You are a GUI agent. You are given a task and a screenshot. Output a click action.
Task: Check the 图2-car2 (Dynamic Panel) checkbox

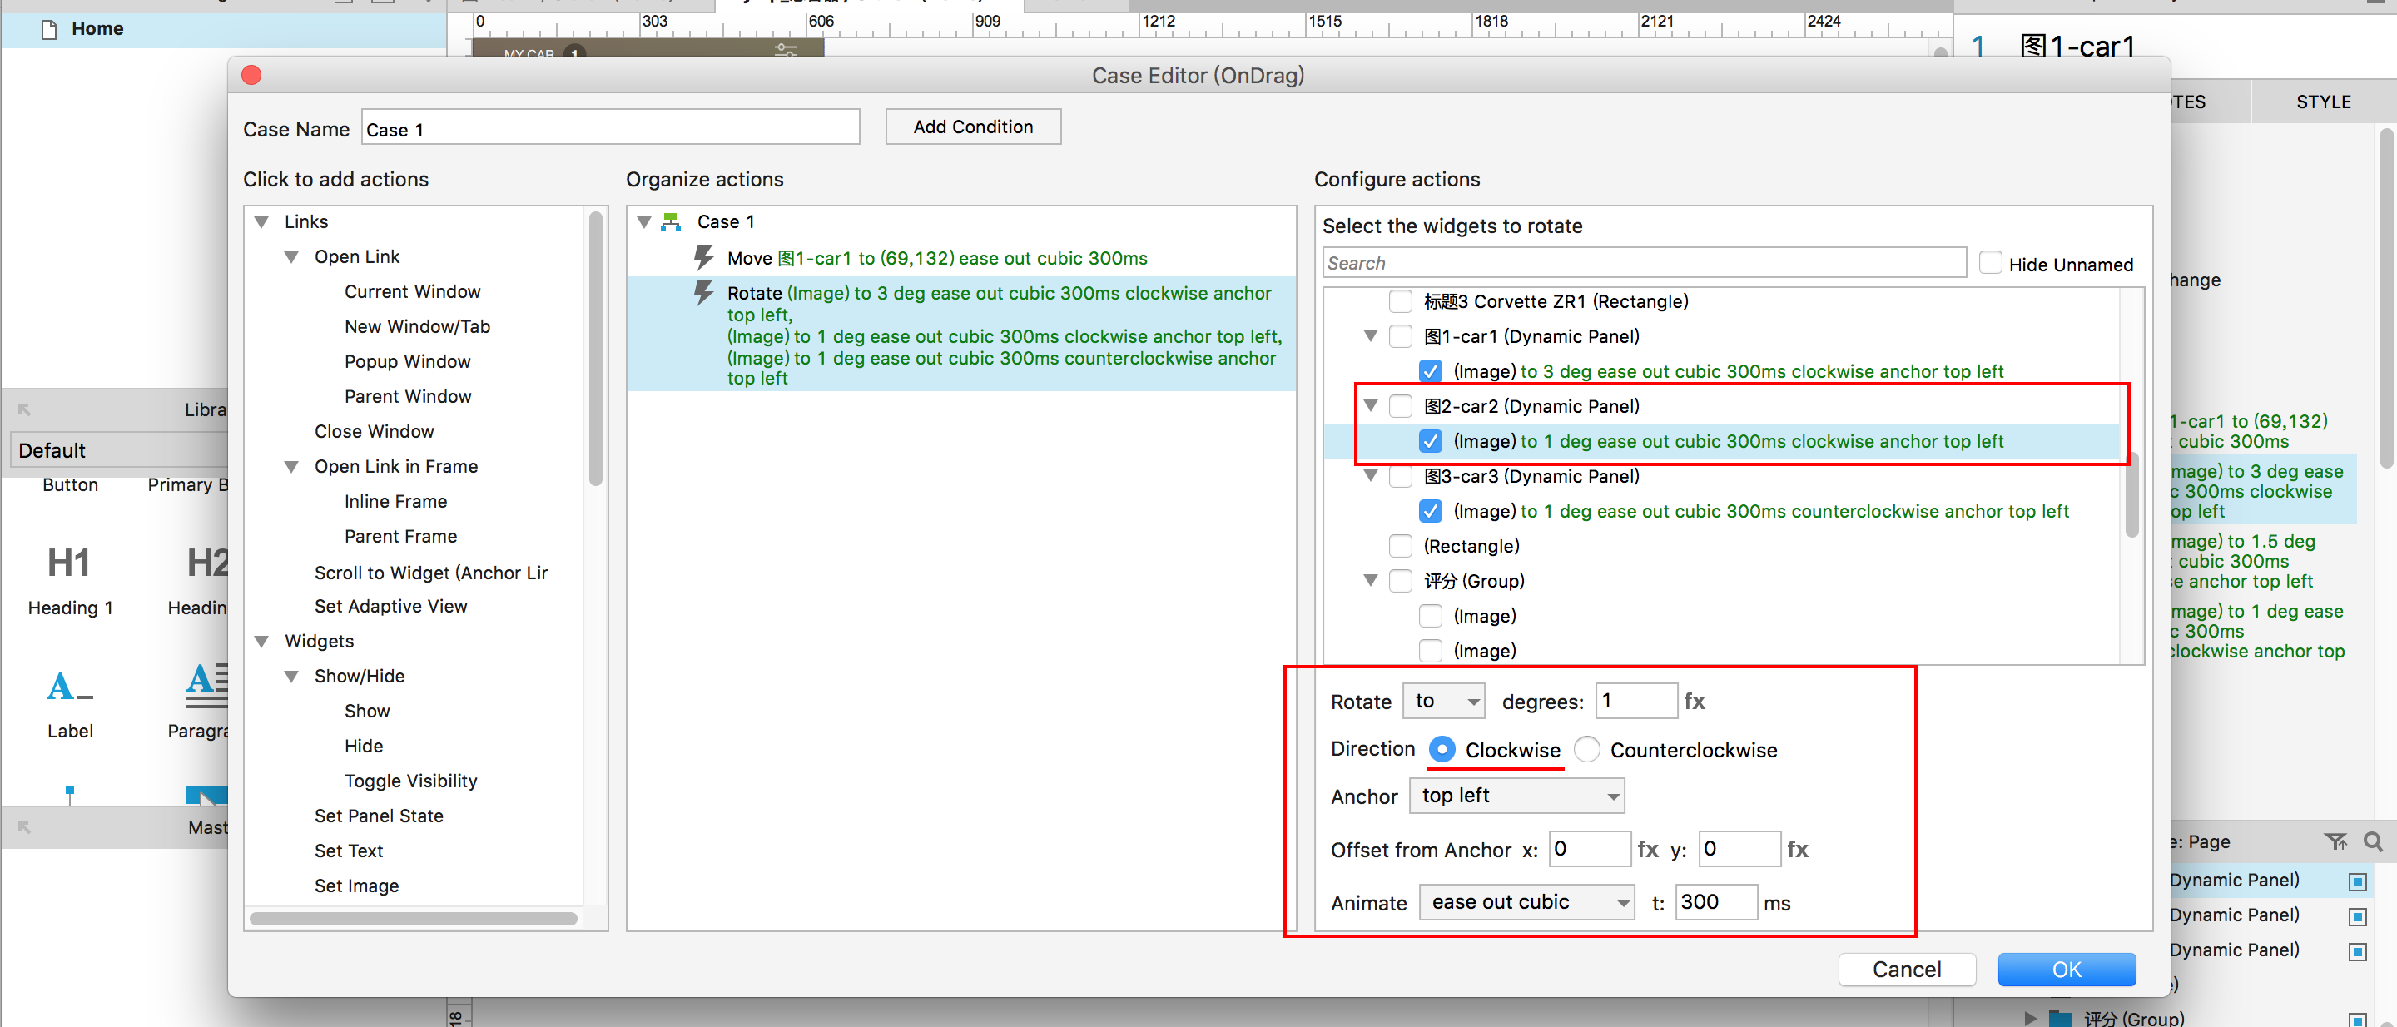point(1401,406)
